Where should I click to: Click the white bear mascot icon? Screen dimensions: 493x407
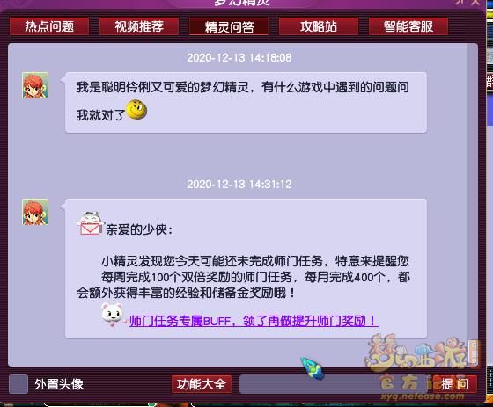coord(113,315)
